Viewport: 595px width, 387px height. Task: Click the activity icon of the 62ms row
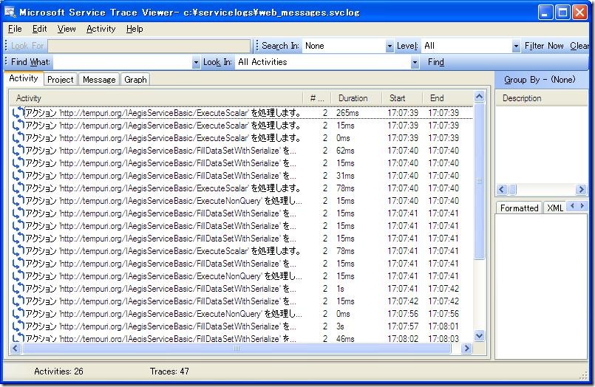18,151
